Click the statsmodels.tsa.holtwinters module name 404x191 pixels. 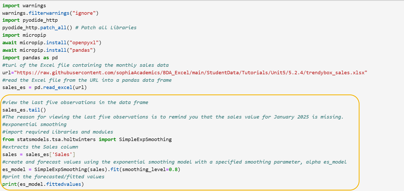56,139
